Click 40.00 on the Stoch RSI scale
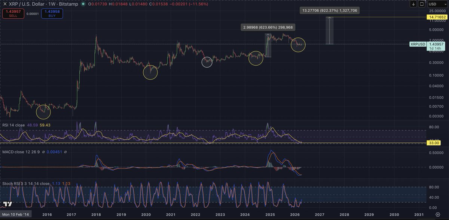The width and height of the screenshot is (449, 220). click(434, 197)
